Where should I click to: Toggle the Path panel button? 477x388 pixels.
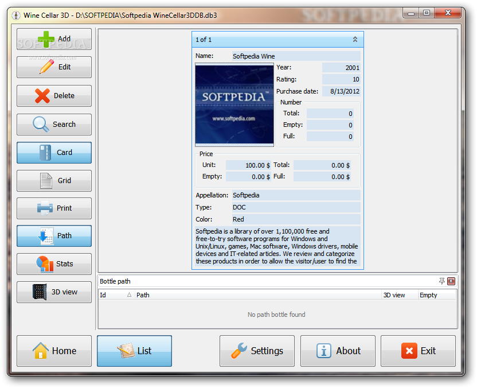coord(54,236)
